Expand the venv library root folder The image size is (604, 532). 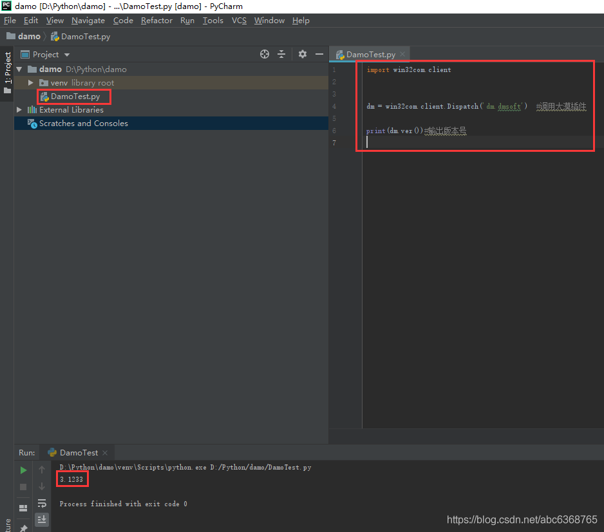coord(30,83)
